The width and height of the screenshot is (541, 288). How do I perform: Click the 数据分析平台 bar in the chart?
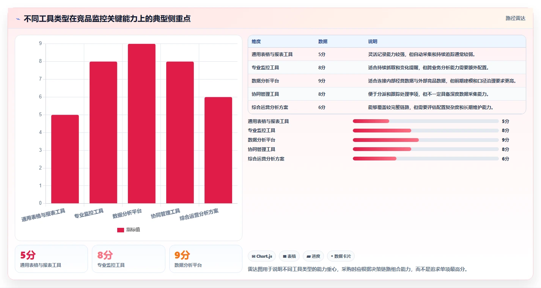[x=142, y=123]
